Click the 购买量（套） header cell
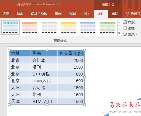Screen dimensions: 141x116 click(x=71, y=53)
